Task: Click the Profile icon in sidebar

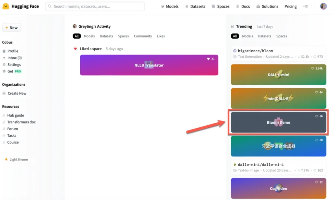Action: 4,51
